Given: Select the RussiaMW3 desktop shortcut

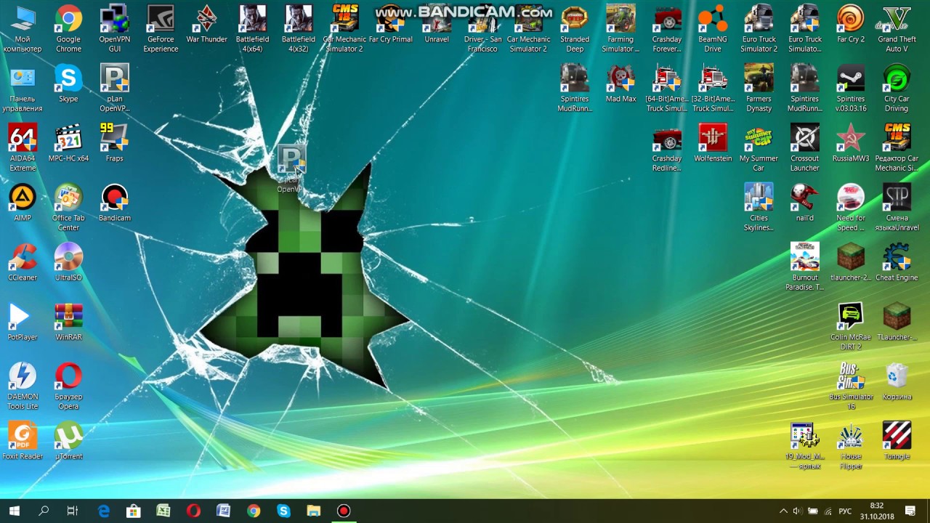Looking at the screenshot, I should 851,142.
